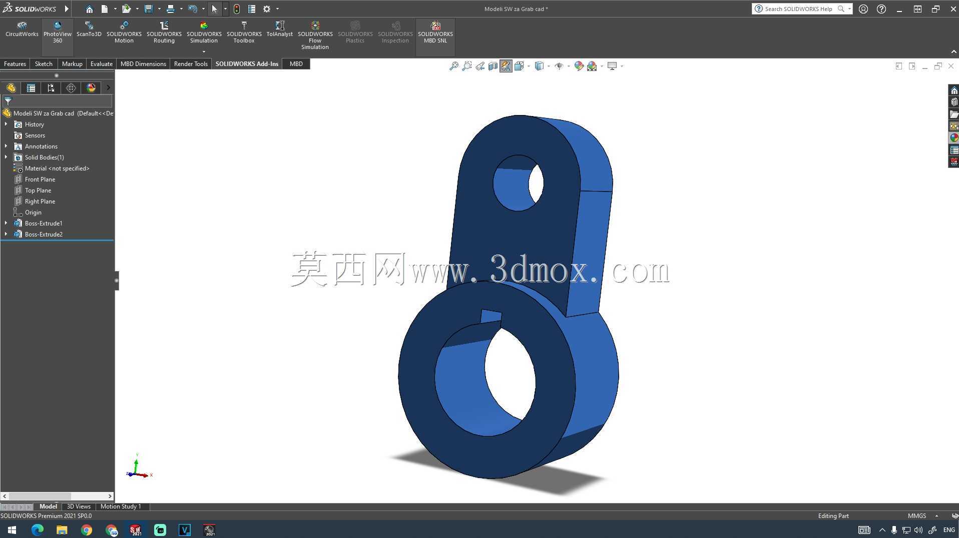This screenshot has width=959, height=538.
Task: Launch the CircuitWorks add-in
Action: coord(22,30)
